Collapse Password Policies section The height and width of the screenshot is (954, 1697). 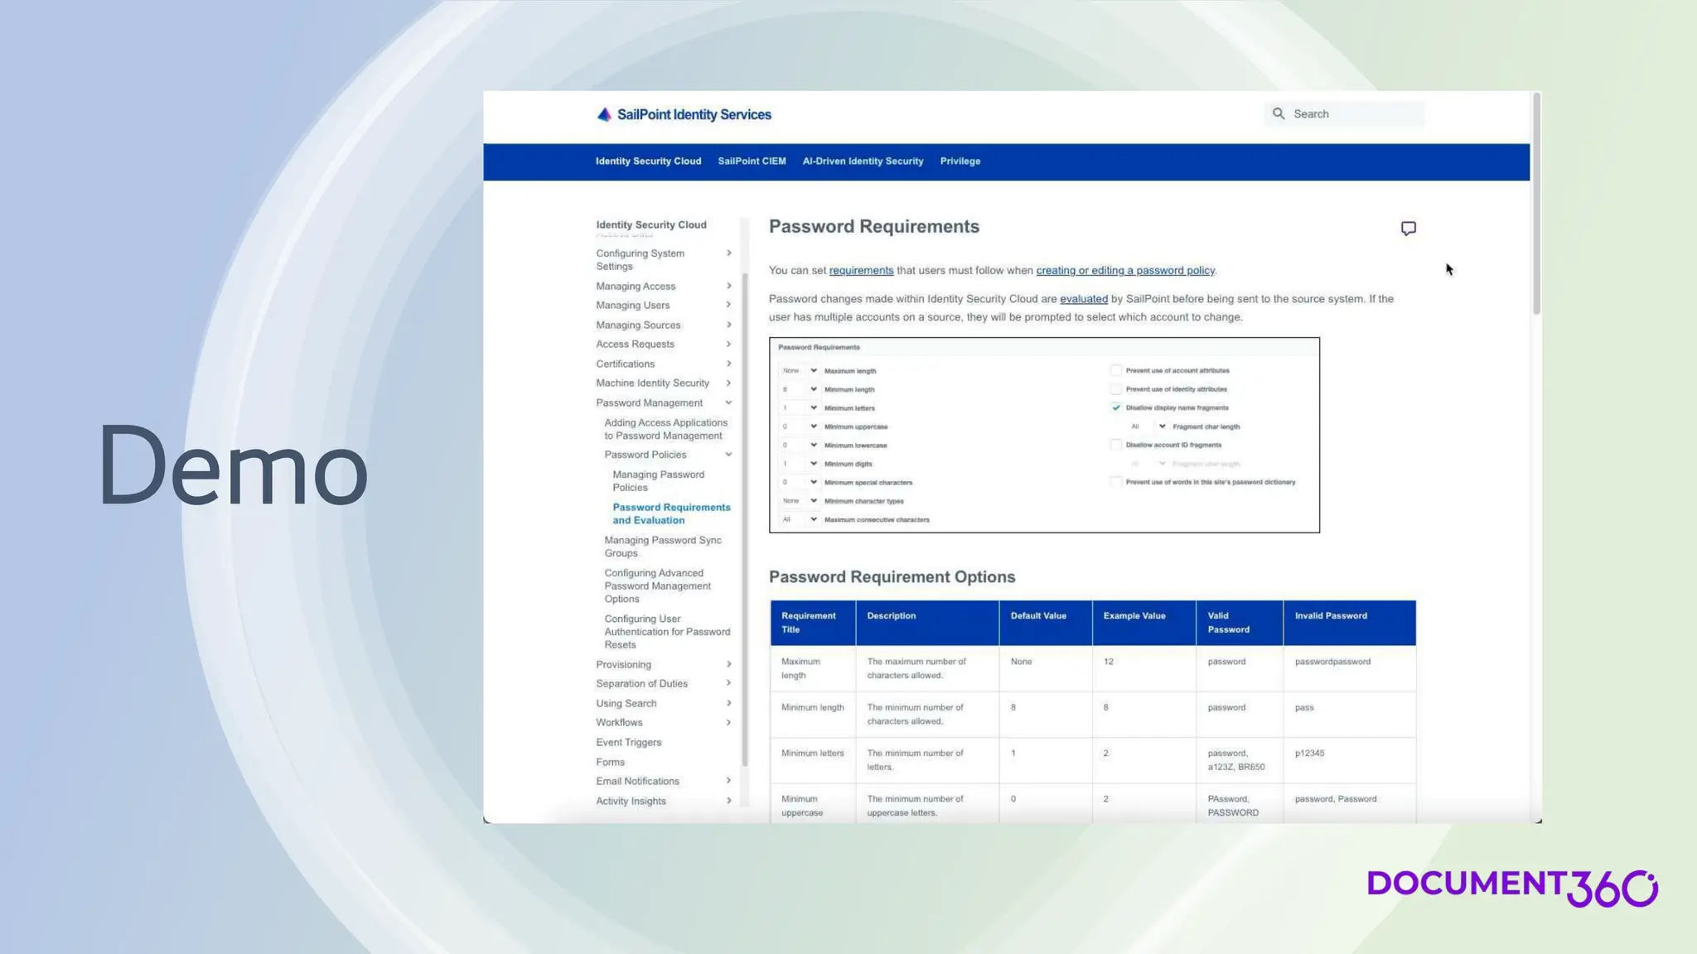tap(728, 455)
